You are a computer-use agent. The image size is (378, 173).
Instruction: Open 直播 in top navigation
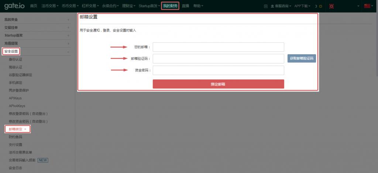coord(185,6)
